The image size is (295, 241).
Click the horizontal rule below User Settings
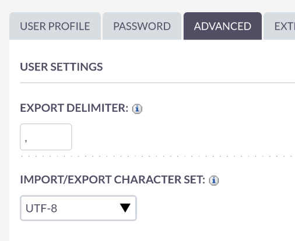point(157,83)
